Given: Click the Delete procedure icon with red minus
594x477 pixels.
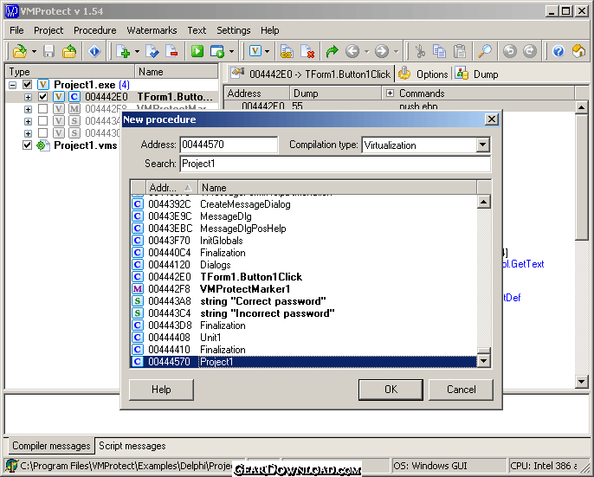Looking at the screenshot, I should tap(172, 51).
